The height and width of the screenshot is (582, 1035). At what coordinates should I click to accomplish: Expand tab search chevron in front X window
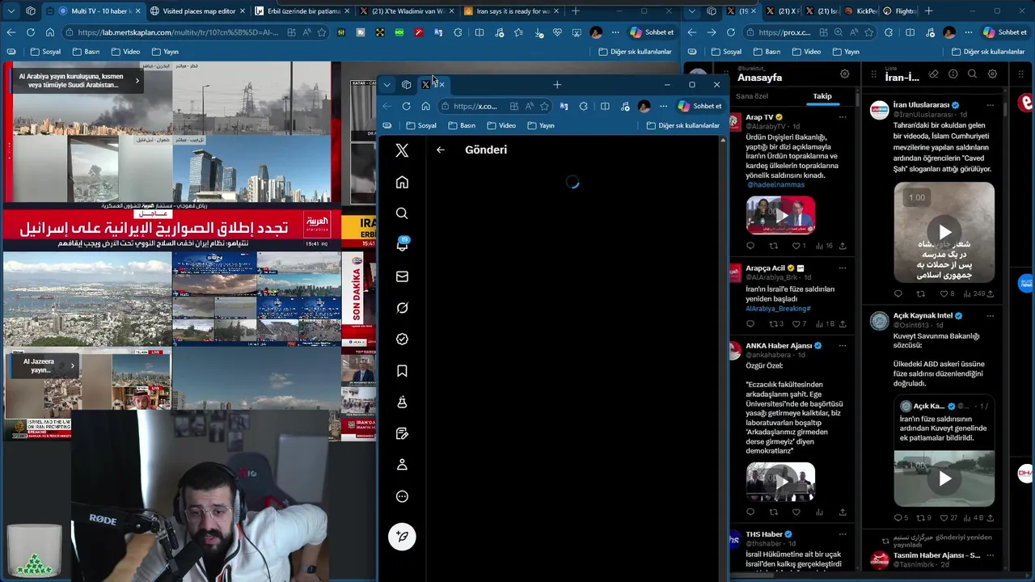[x=387, y=85]
